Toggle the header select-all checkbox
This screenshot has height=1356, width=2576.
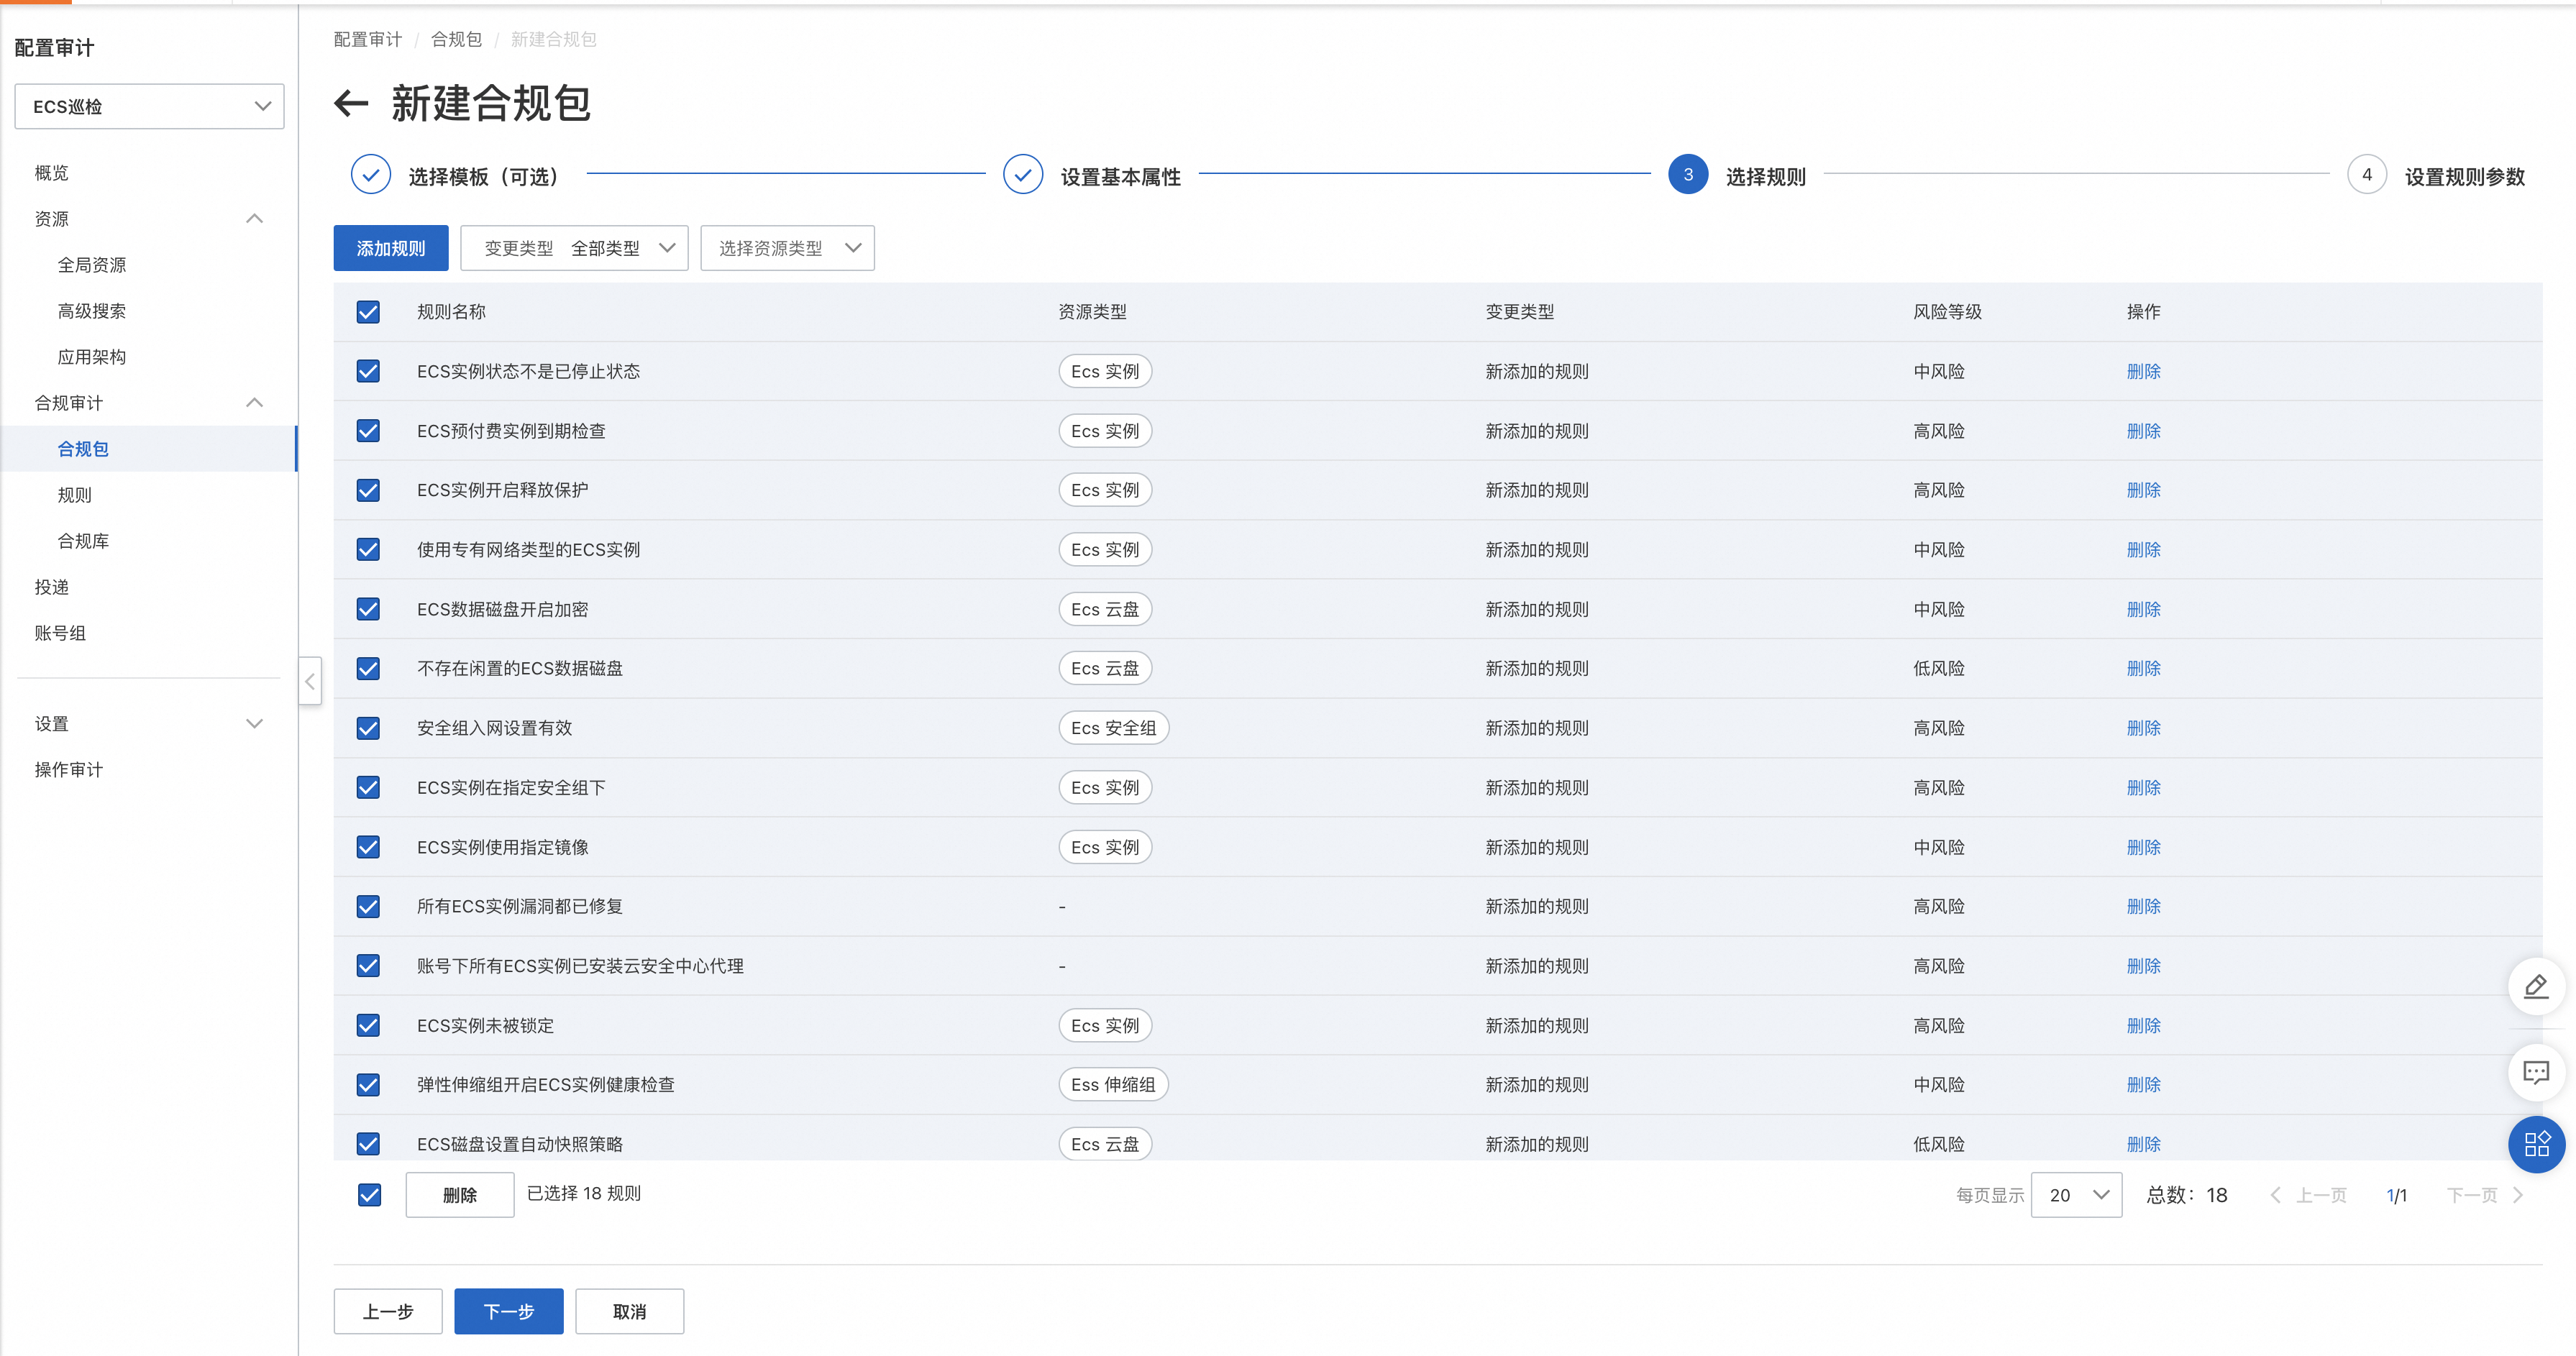(368, 312)
